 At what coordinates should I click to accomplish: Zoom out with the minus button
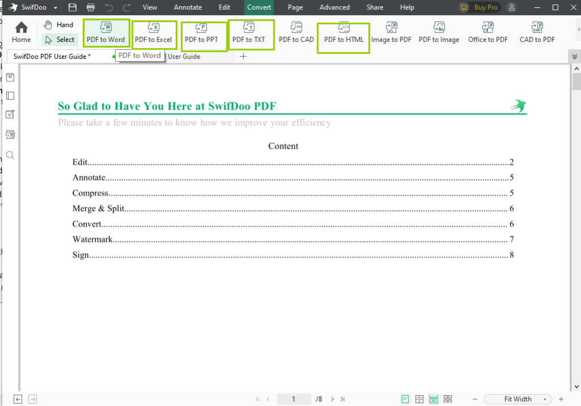(475, 399)
